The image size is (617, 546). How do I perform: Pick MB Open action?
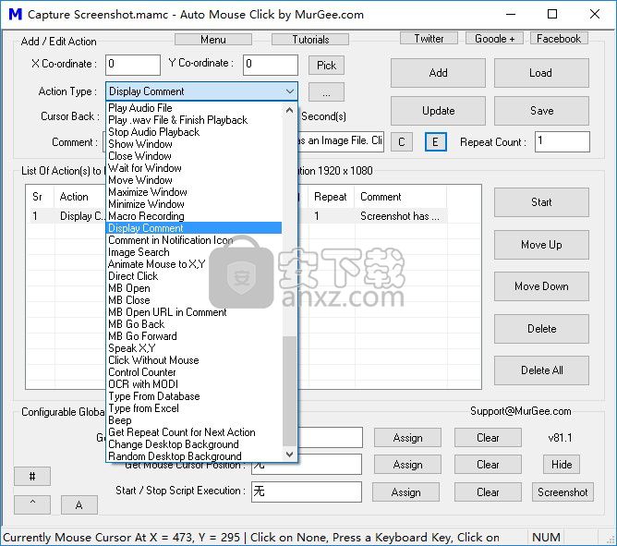coord(129,288)
